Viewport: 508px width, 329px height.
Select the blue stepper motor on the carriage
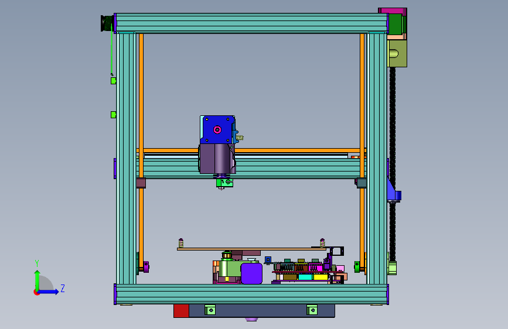[x=217, y=129]
